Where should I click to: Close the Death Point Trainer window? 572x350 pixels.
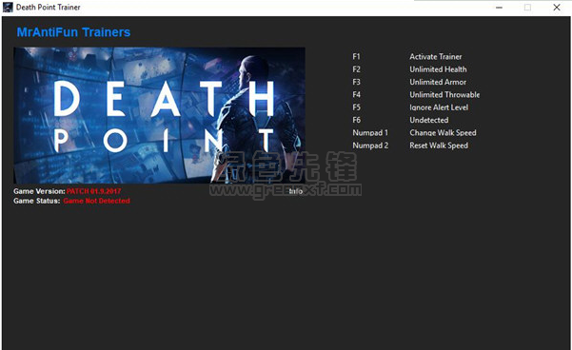557,8
